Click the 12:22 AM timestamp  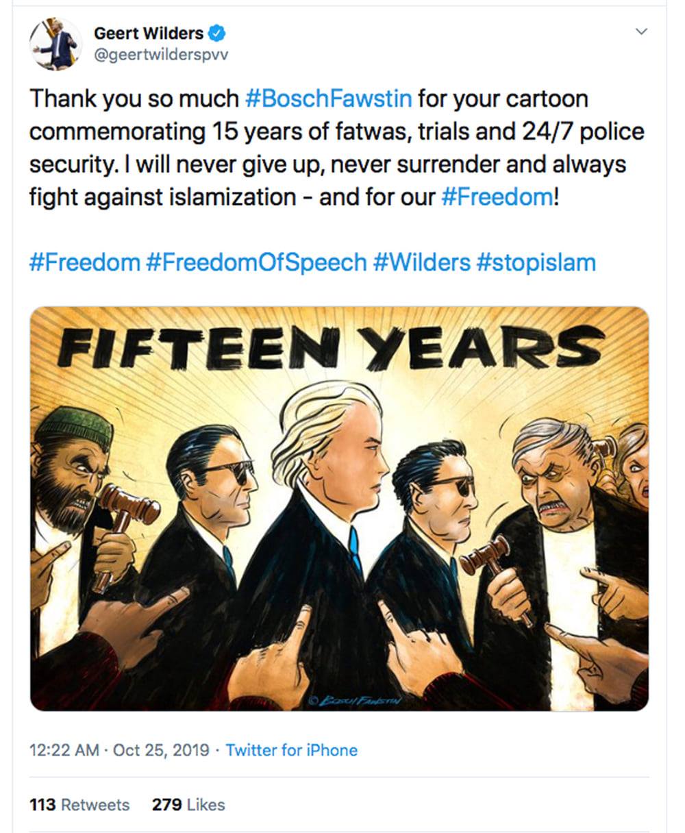[64, 750]
